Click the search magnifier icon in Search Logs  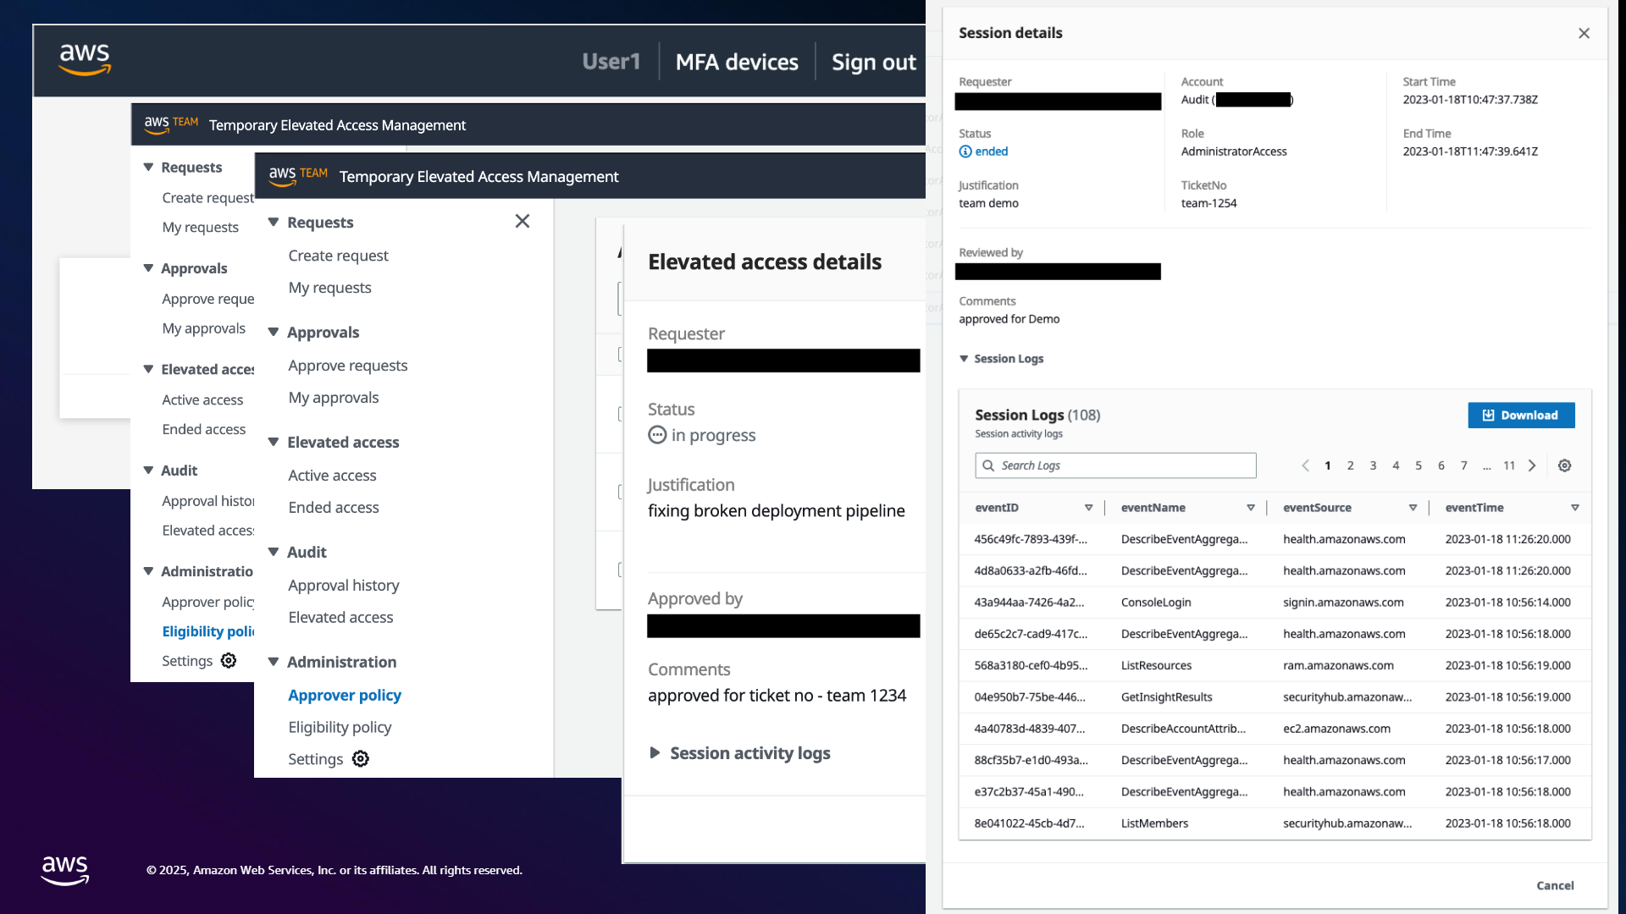pyautogui.click(x=988, y=465)
